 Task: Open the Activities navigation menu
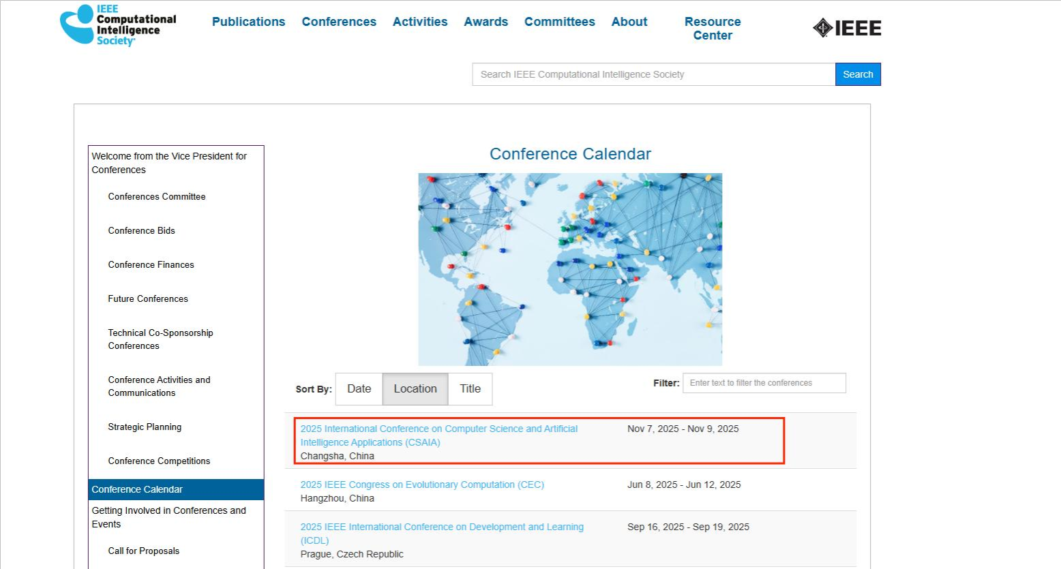click(420, 22)
